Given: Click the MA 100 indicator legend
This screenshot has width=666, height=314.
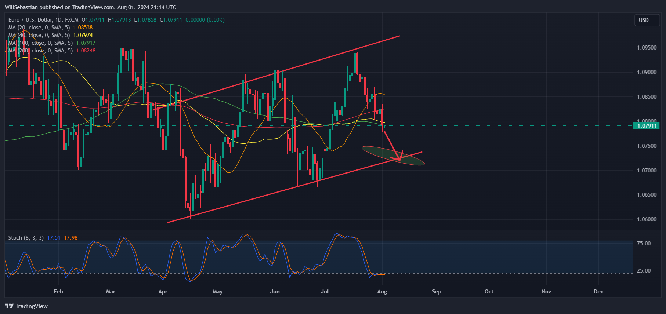Looking at the screenshot, I should coord(40,43).
